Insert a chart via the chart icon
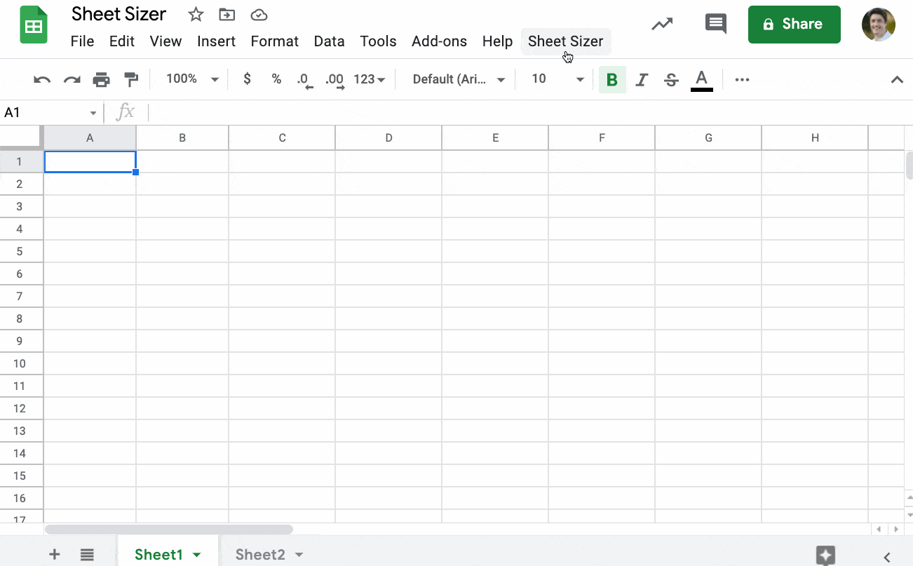This screenshot has height=566, width=913. 662,23
